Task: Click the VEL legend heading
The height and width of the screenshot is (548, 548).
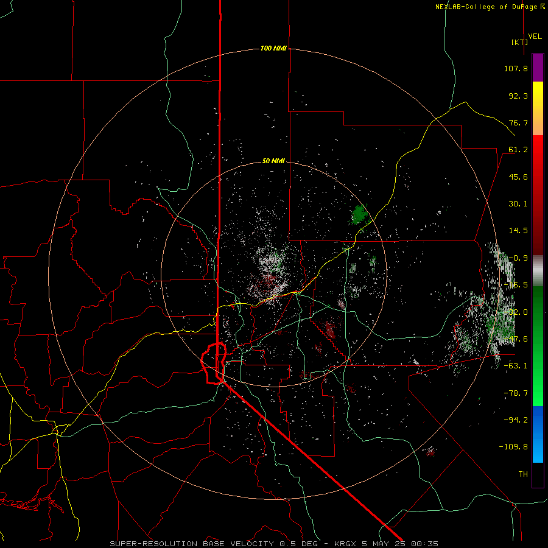Action: point(535,37)
